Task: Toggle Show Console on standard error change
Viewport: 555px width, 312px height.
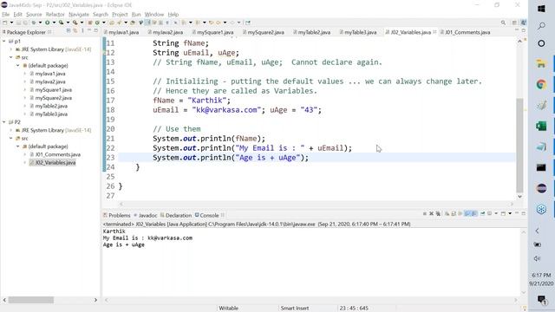Action: point(473,214)
